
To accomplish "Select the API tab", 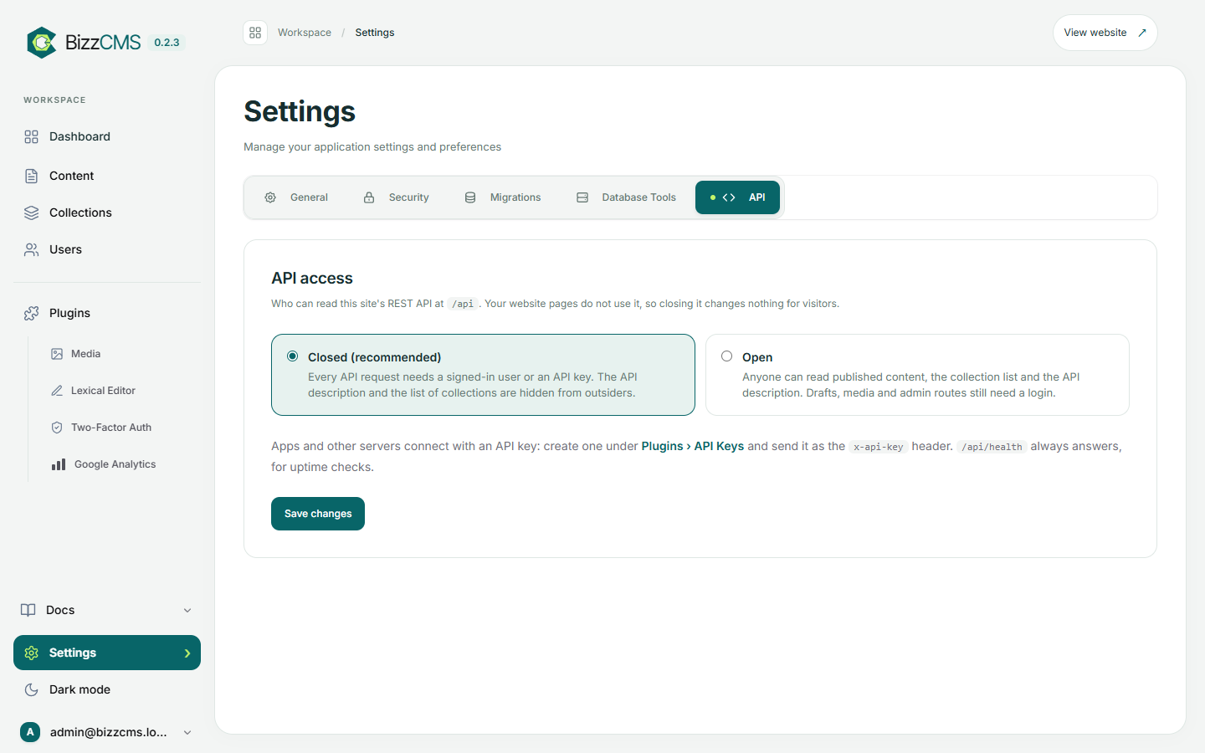I will [737, 197].
